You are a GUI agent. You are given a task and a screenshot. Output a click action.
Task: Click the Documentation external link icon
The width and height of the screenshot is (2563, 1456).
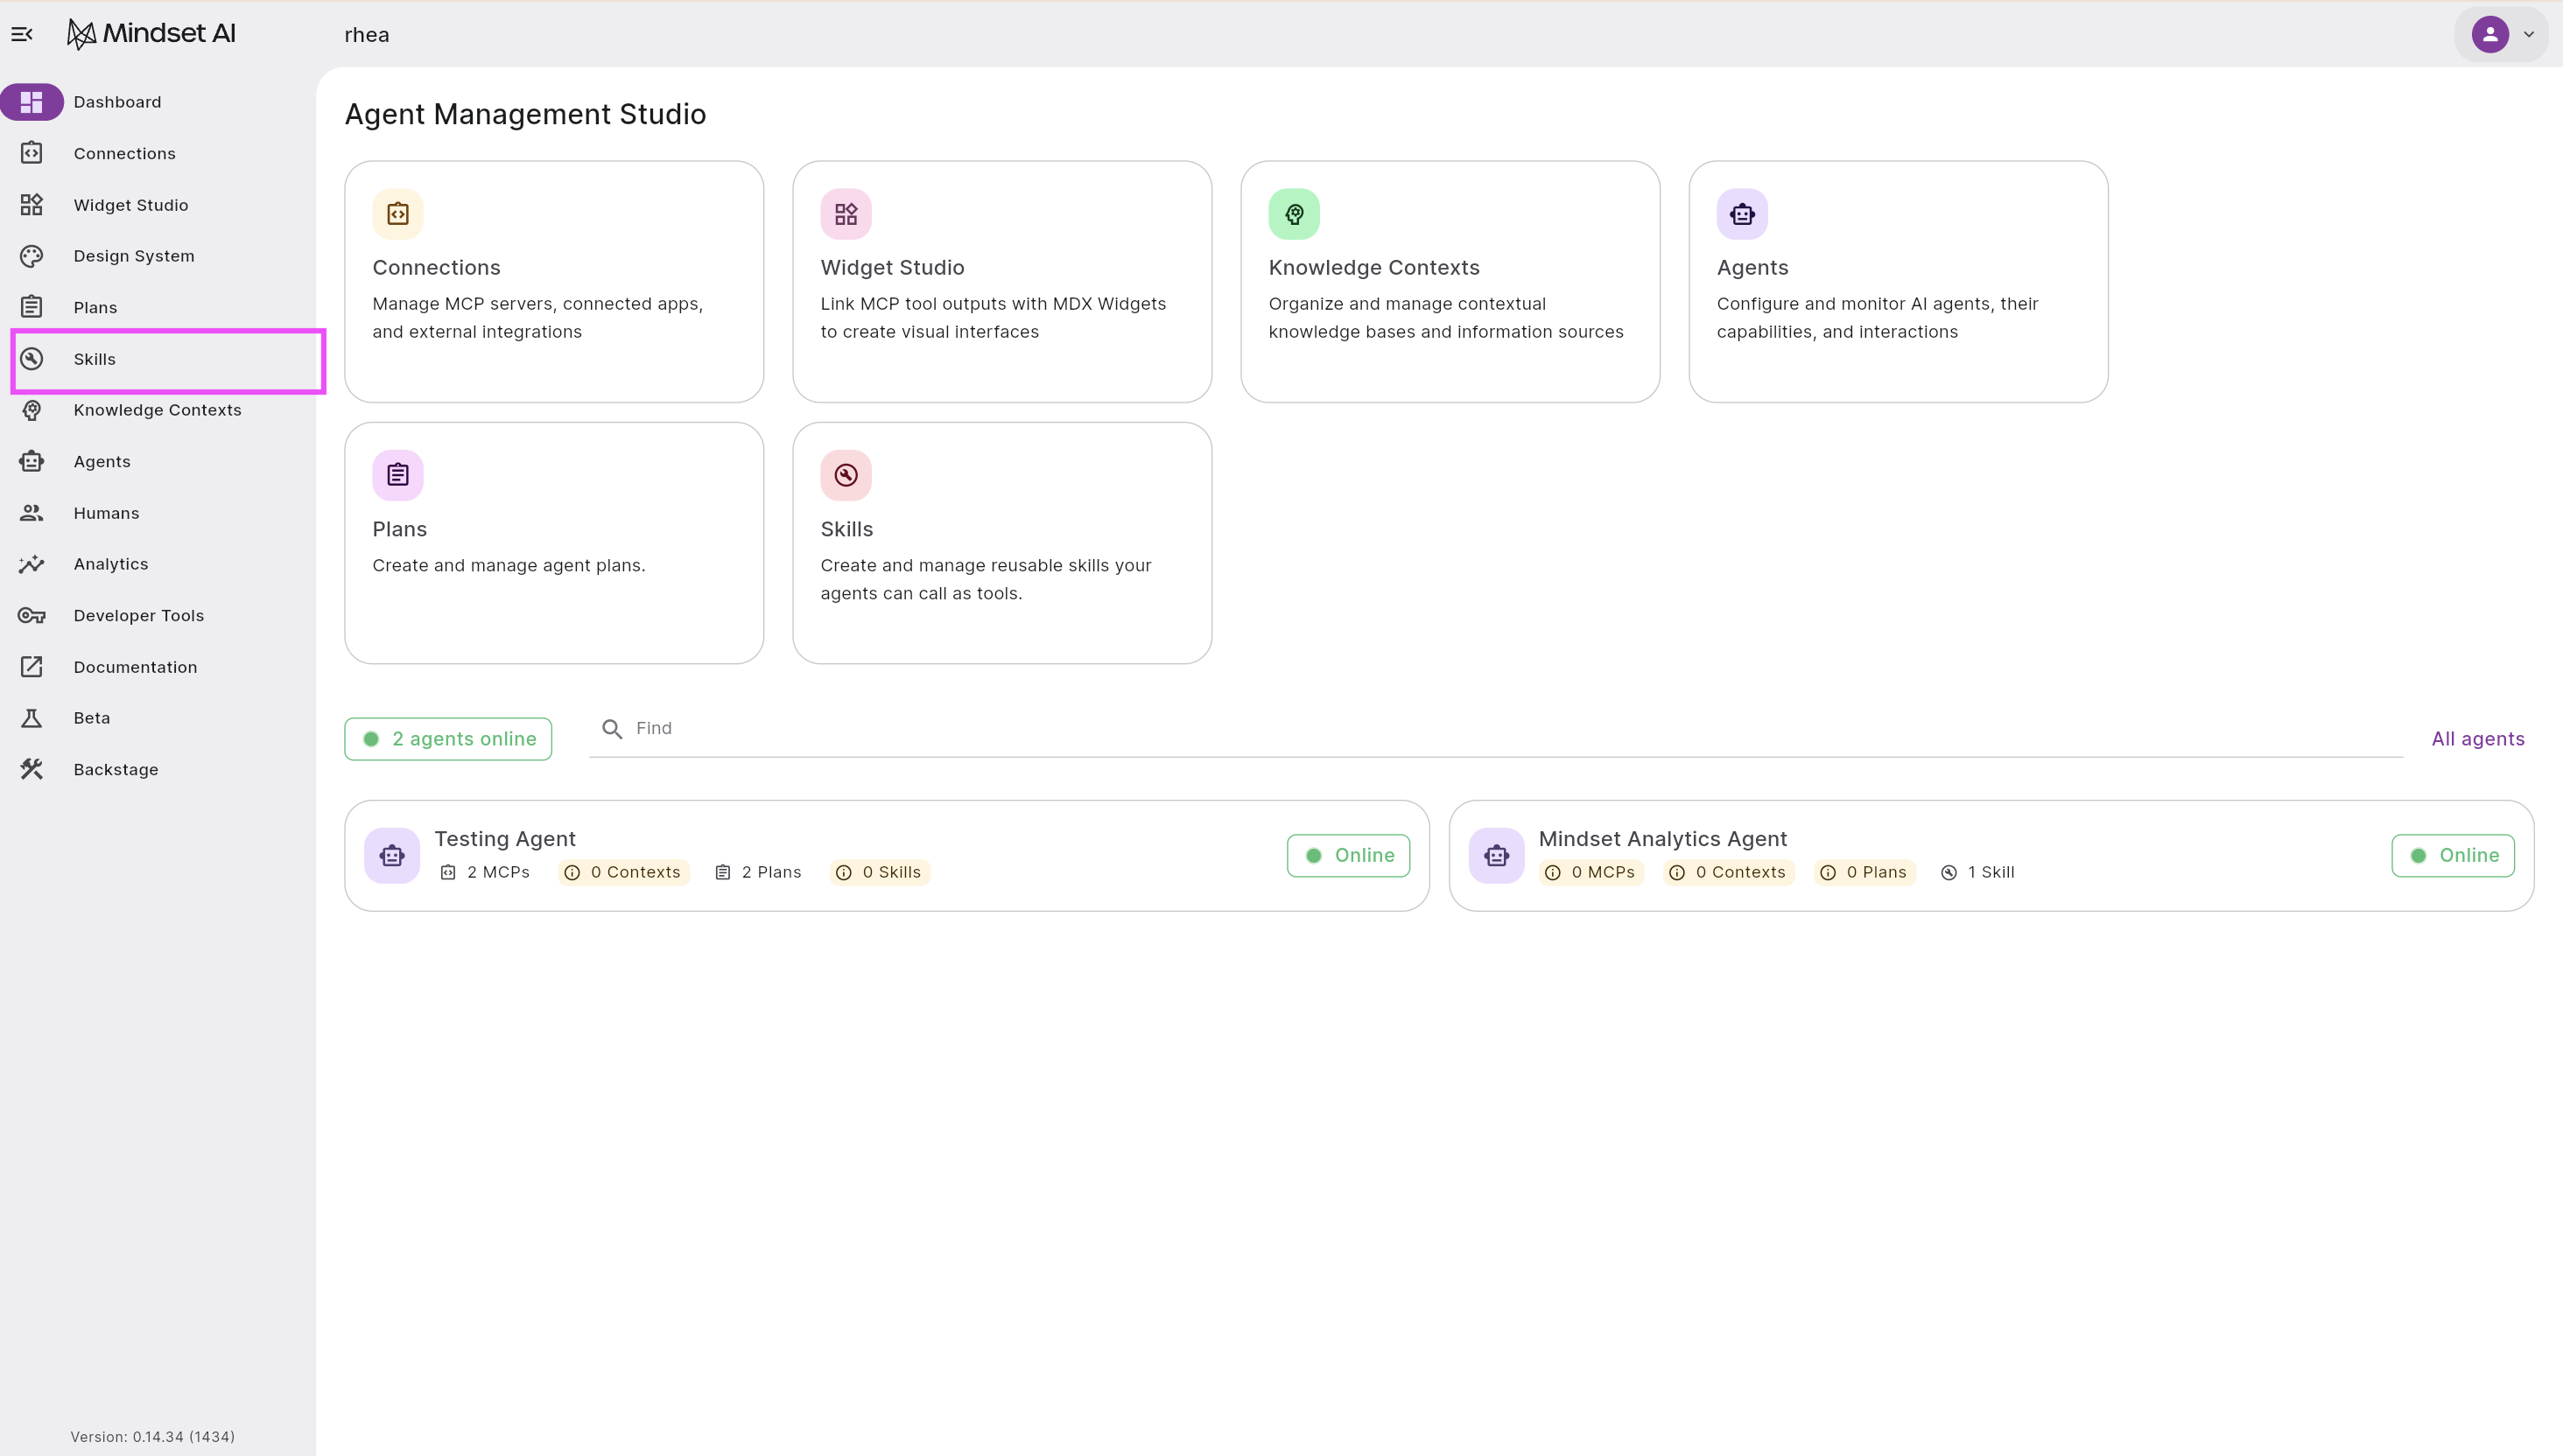(32, 667)
